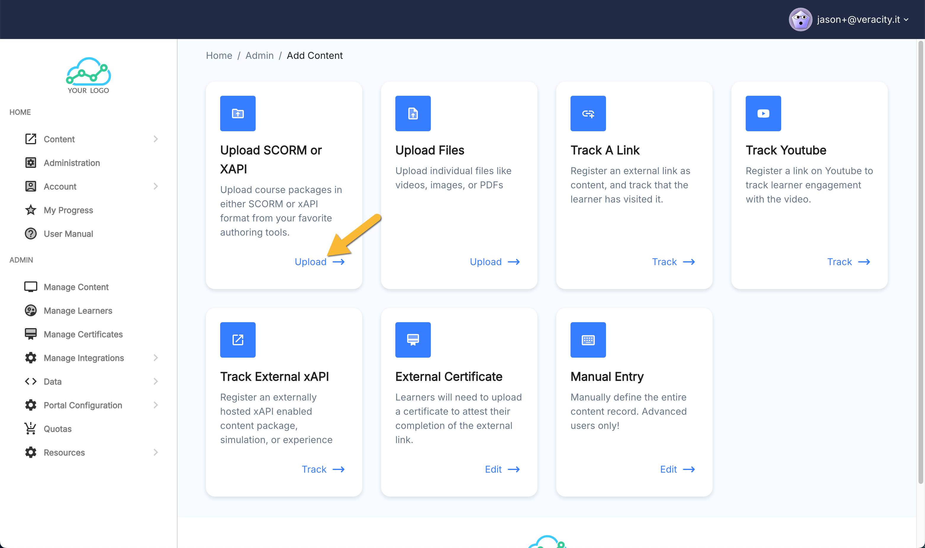The width and height of the screenshot is (925, 548).
Task: Go to Admin breadcrumb link
Action: pyautogui.click(x=259, y=55)
